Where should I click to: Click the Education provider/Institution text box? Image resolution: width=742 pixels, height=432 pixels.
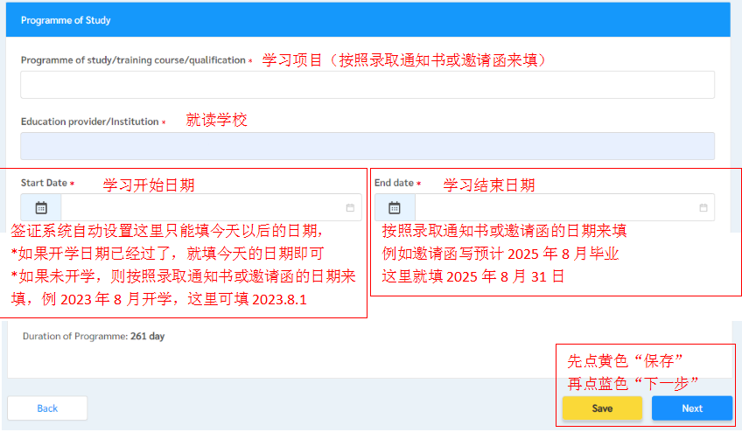point(367,146)
